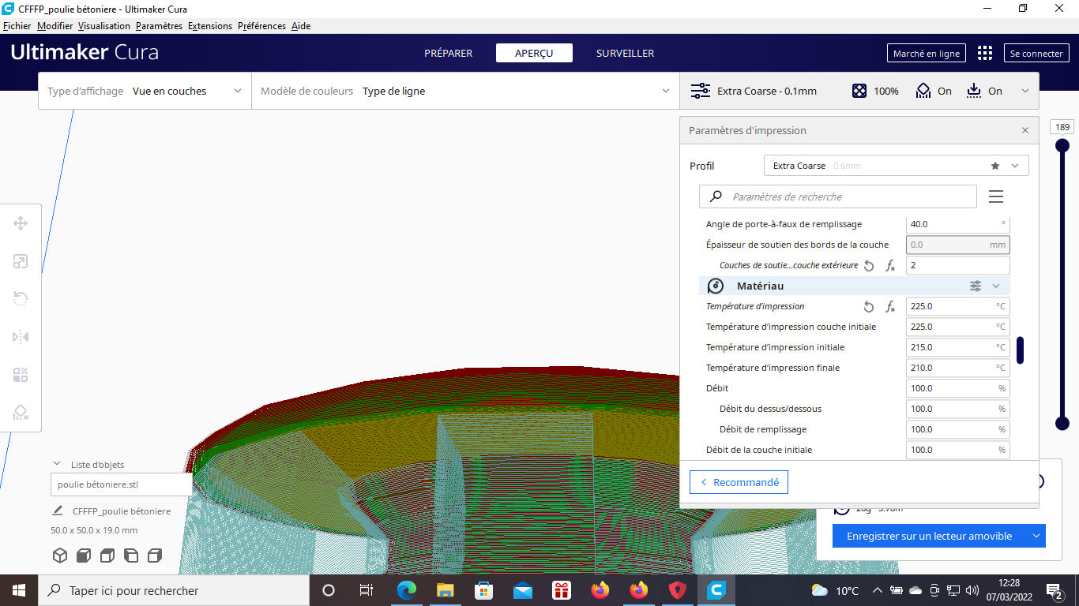
Task: Switch camera to front view icon
Action: click(x=84, y=555)
